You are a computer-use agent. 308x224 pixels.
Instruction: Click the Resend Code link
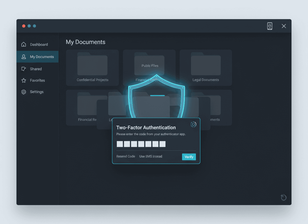coord(126,156)
